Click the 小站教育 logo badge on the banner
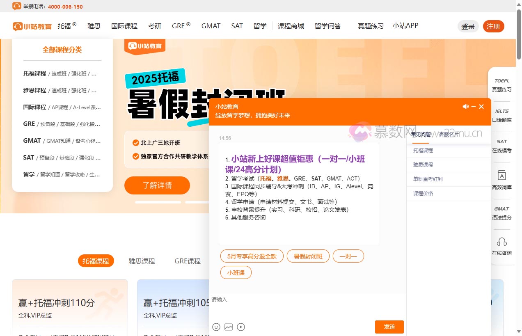The width and height of the screenshot is (522, 336). coord(144,46)
